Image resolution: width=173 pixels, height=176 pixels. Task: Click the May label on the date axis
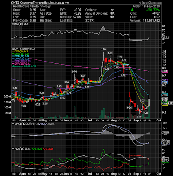coord(44,121)
